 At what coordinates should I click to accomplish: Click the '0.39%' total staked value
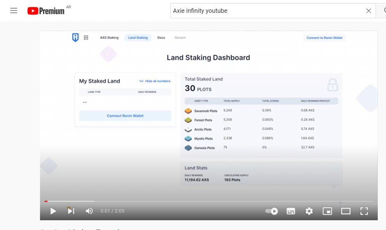267,110
